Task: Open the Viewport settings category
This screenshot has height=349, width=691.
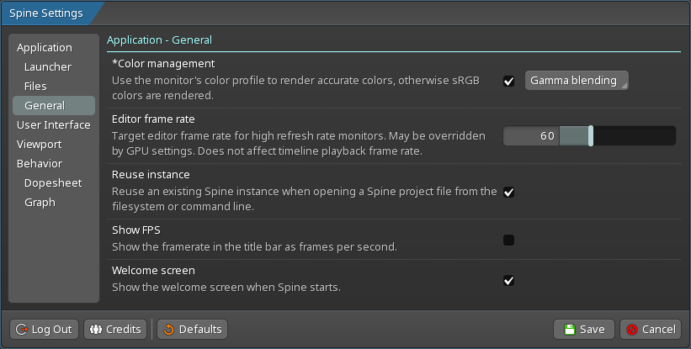Action: (40, 145)
